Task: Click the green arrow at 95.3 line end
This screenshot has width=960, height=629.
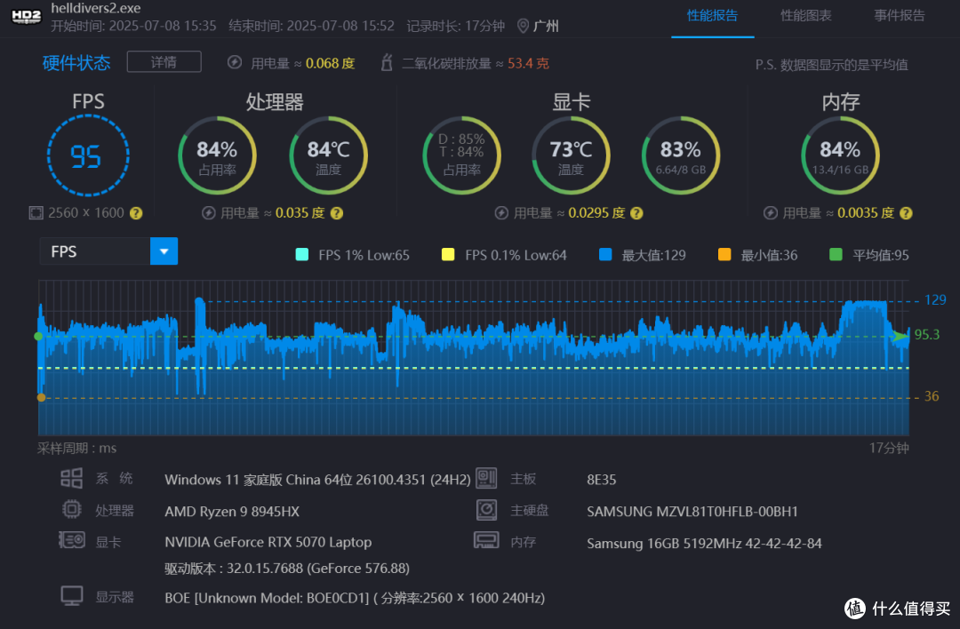Action: click(x=901, y=336)
